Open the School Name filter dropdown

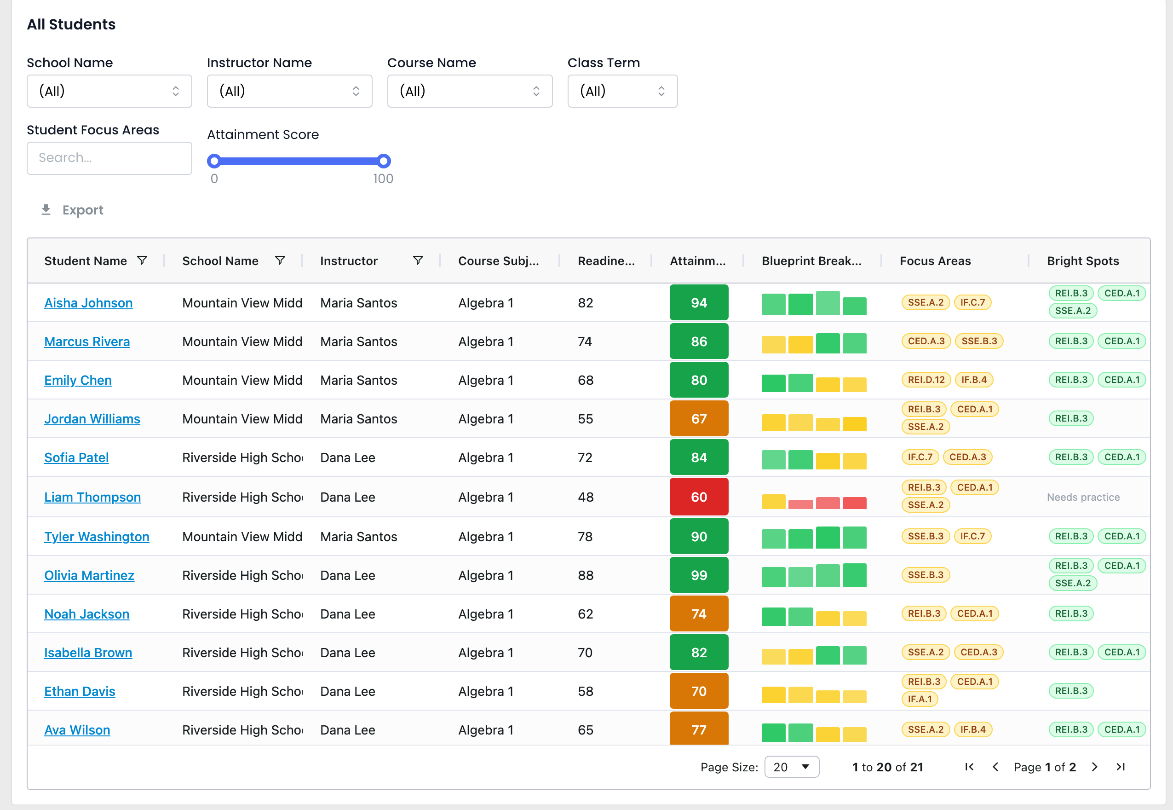(109, 91)
